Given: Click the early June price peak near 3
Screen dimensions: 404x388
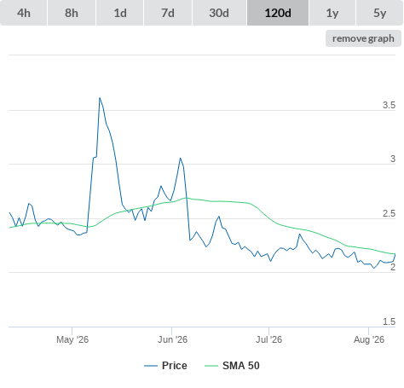Looking at the screenshot, I should (x=180, y=159).
